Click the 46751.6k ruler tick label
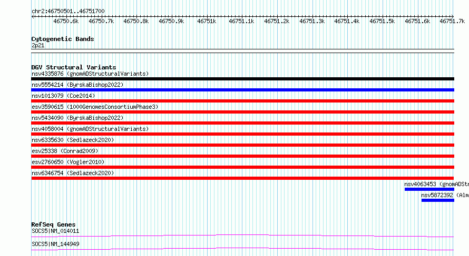The width and height of the screenshot is (469, 256). [417, 21]
